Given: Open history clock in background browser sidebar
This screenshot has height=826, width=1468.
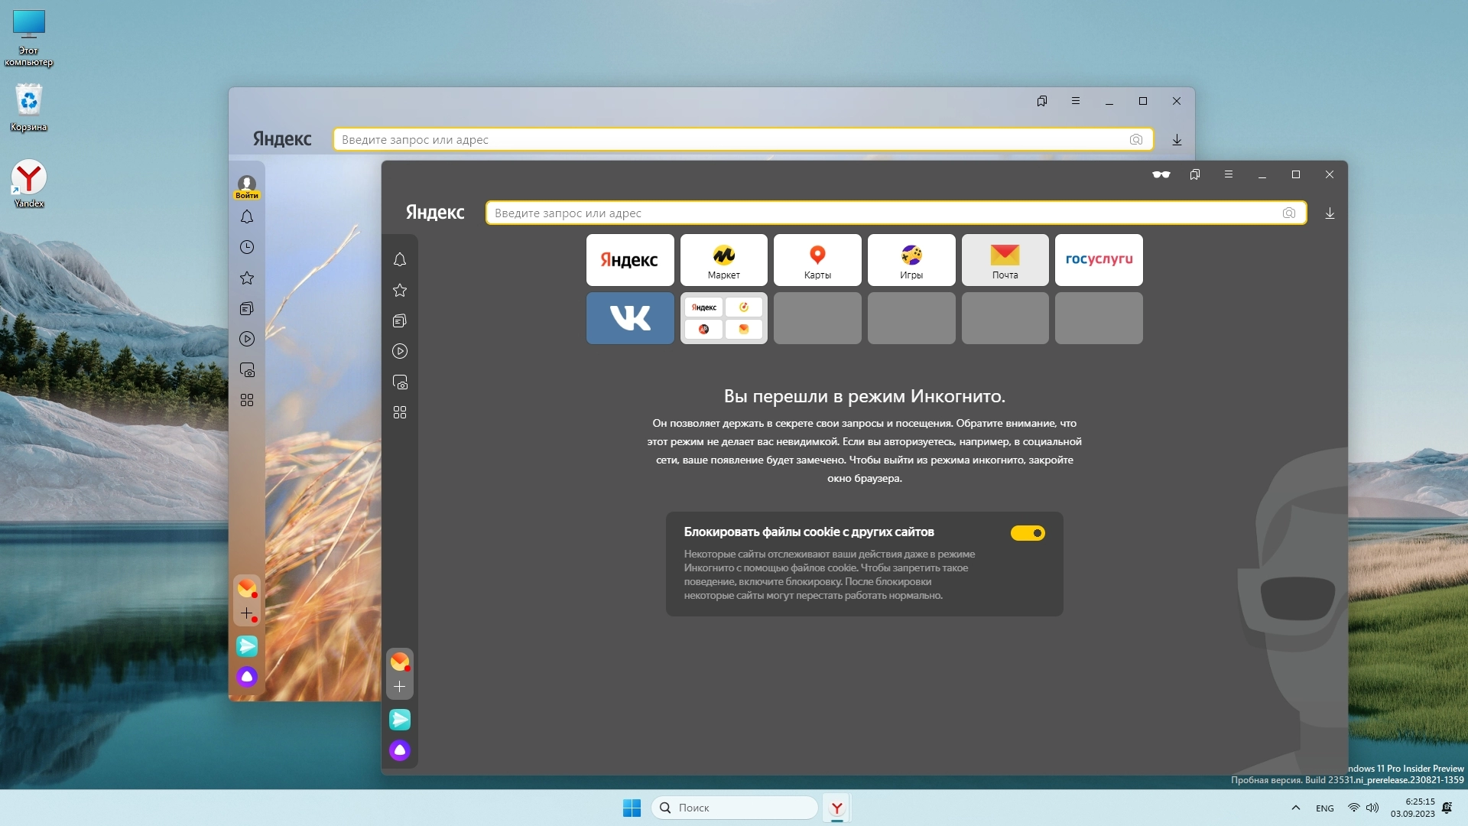Looking at the screenshot, I should [246, 248].
